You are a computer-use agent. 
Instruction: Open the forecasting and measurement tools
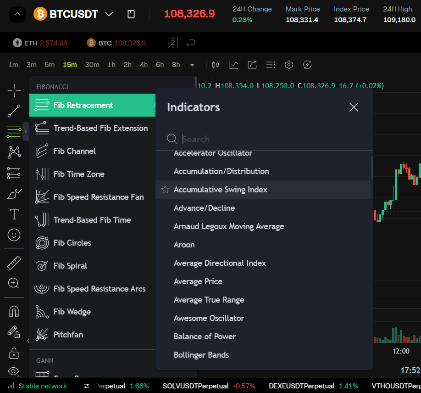click(14, 173)
